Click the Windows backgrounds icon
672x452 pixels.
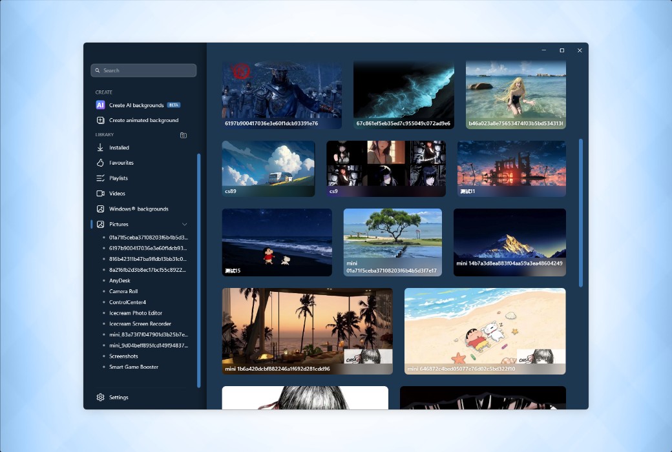pyautogui.click(x=100, y=209)
